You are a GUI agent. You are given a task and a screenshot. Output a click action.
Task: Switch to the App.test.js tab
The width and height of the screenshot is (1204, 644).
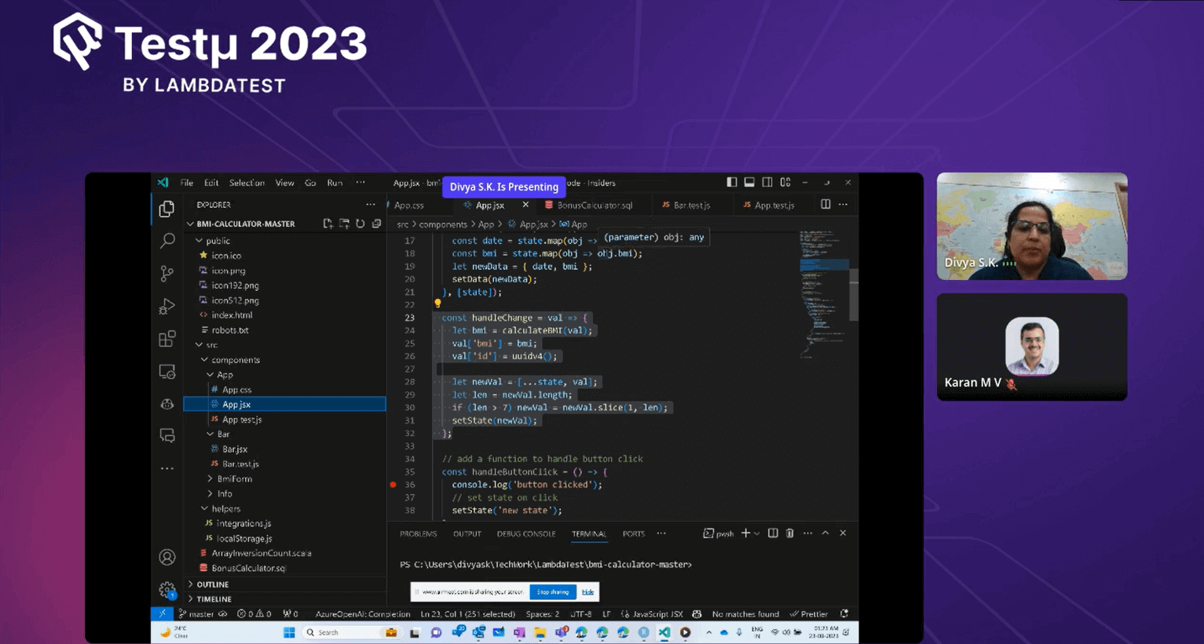[770, 205]
